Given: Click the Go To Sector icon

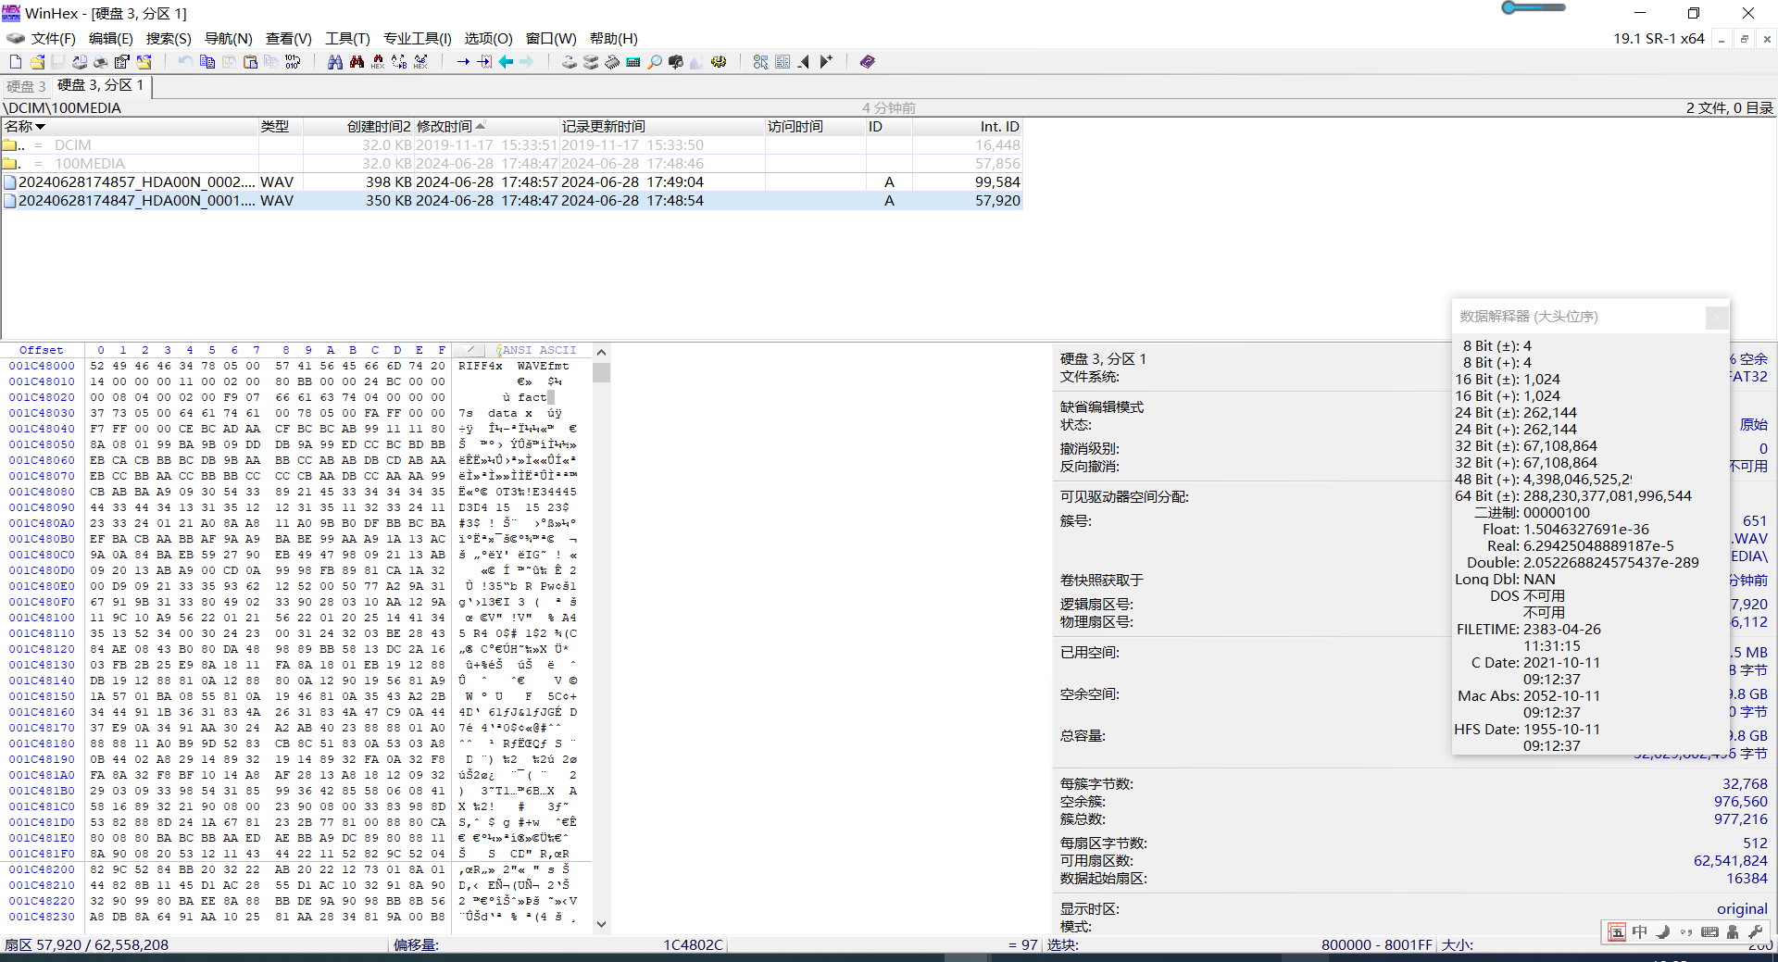Looking at the screenshot, I should tap(484, 62).
